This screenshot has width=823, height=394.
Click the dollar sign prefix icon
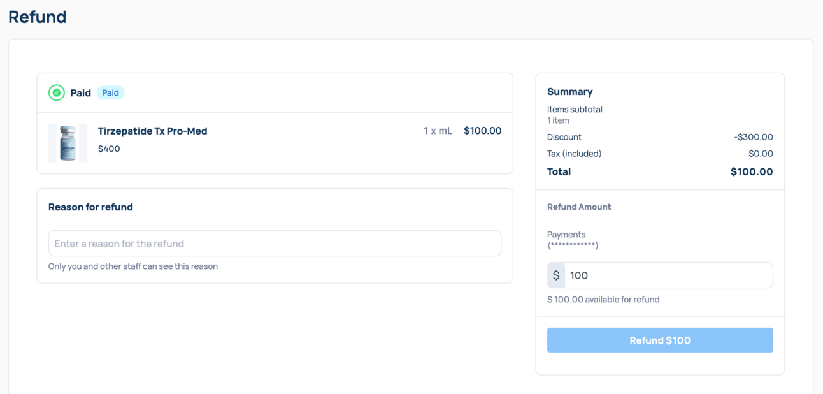tap(556, 275)
